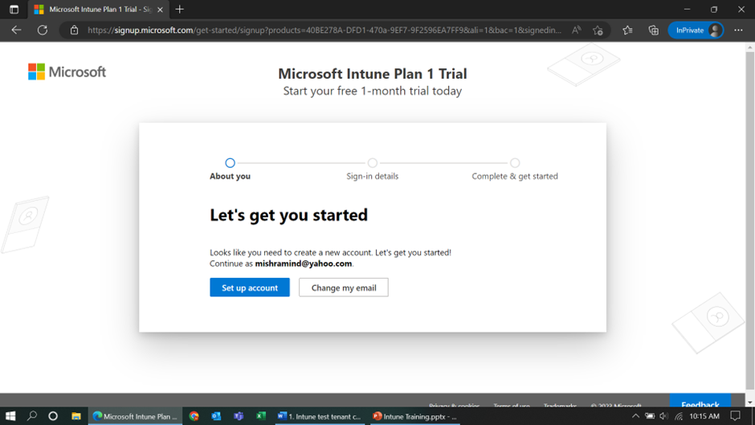The height and width of the screenshot is (425, 755).
Task: Open browser Settings and more menu
Action: 738,30
